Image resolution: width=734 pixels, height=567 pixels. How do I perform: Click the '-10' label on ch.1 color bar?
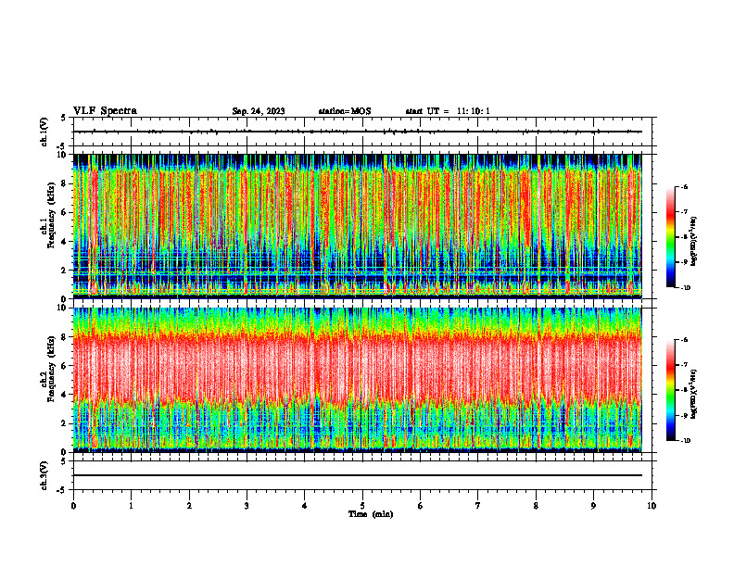click(686, 288)
